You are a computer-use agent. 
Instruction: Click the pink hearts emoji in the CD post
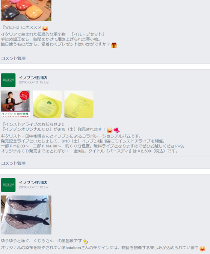coord(116,130)
